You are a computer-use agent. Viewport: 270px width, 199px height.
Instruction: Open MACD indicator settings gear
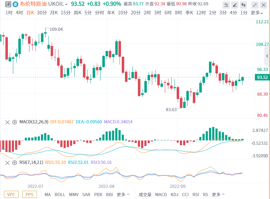[x=15, y=122]
